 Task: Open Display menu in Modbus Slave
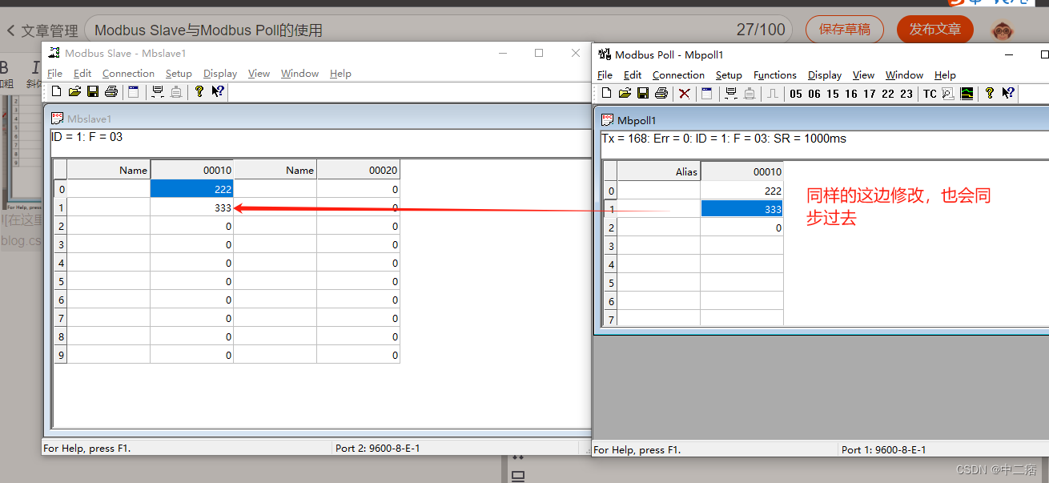click(220, 73)
